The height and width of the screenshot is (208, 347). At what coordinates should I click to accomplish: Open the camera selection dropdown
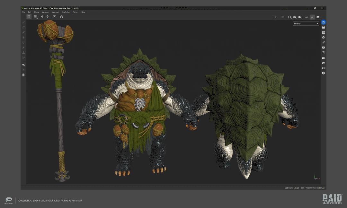pyautogui.click(x=300, y=17)
